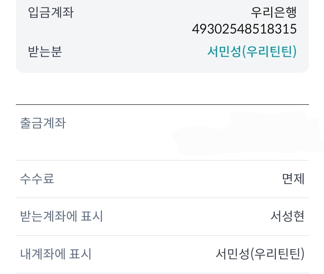The width and height of the screenshot is (324, 274).
Task: Click the 받는분 label
Action: [x=45, y=52]
